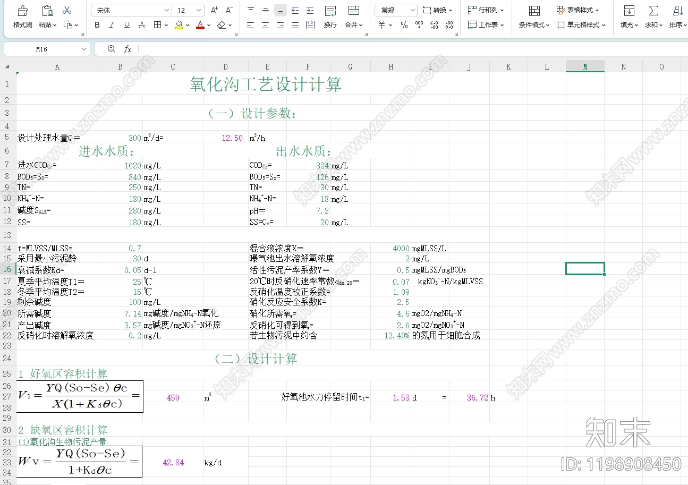Open Conditional Formatting (条件格式)
688x485 pixels.
pyautogui.click(x=534, y=17)
